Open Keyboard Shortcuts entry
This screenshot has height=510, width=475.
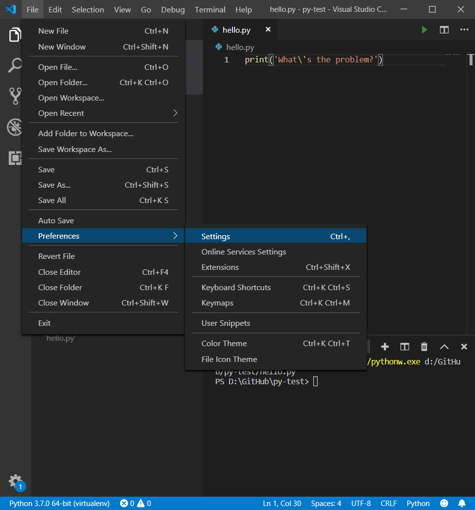click(x=276, y=288)
